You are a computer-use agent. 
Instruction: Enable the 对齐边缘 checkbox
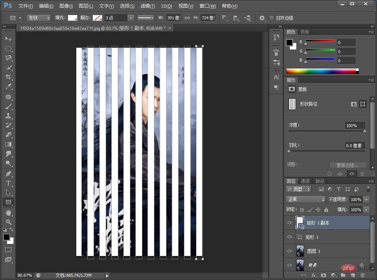tap(272, 18)
